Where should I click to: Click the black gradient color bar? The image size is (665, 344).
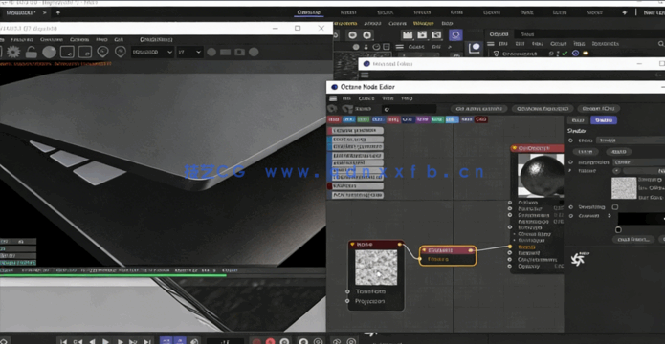[641, 219]
